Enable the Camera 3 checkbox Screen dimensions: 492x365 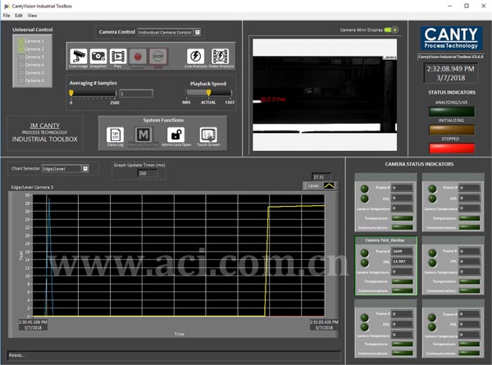(x=21, y=57)
